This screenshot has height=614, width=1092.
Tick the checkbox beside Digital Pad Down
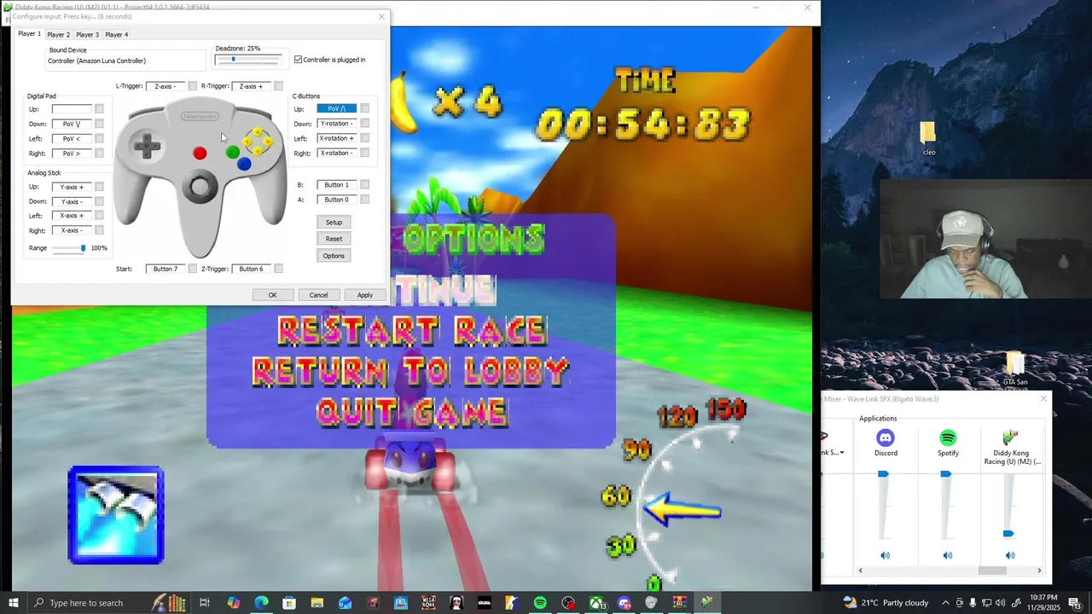point(99,124)
